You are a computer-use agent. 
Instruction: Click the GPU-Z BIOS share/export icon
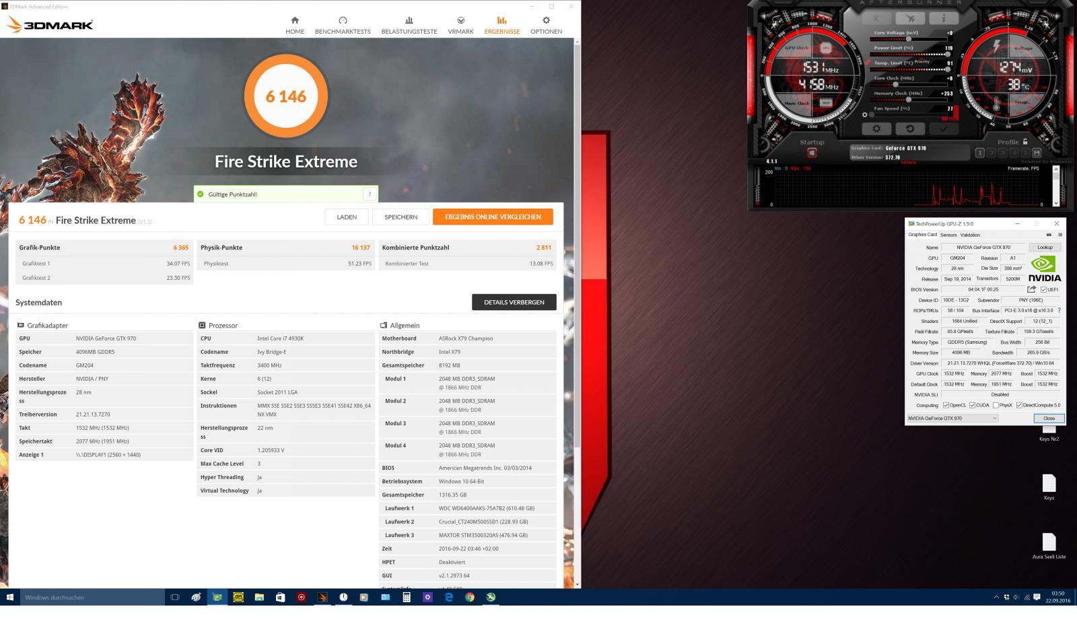pyautogui.click(x=1031, y=289)
